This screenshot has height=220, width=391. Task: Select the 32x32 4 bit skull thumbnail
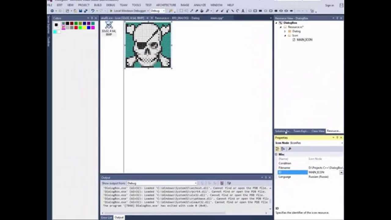coord(109,28)
